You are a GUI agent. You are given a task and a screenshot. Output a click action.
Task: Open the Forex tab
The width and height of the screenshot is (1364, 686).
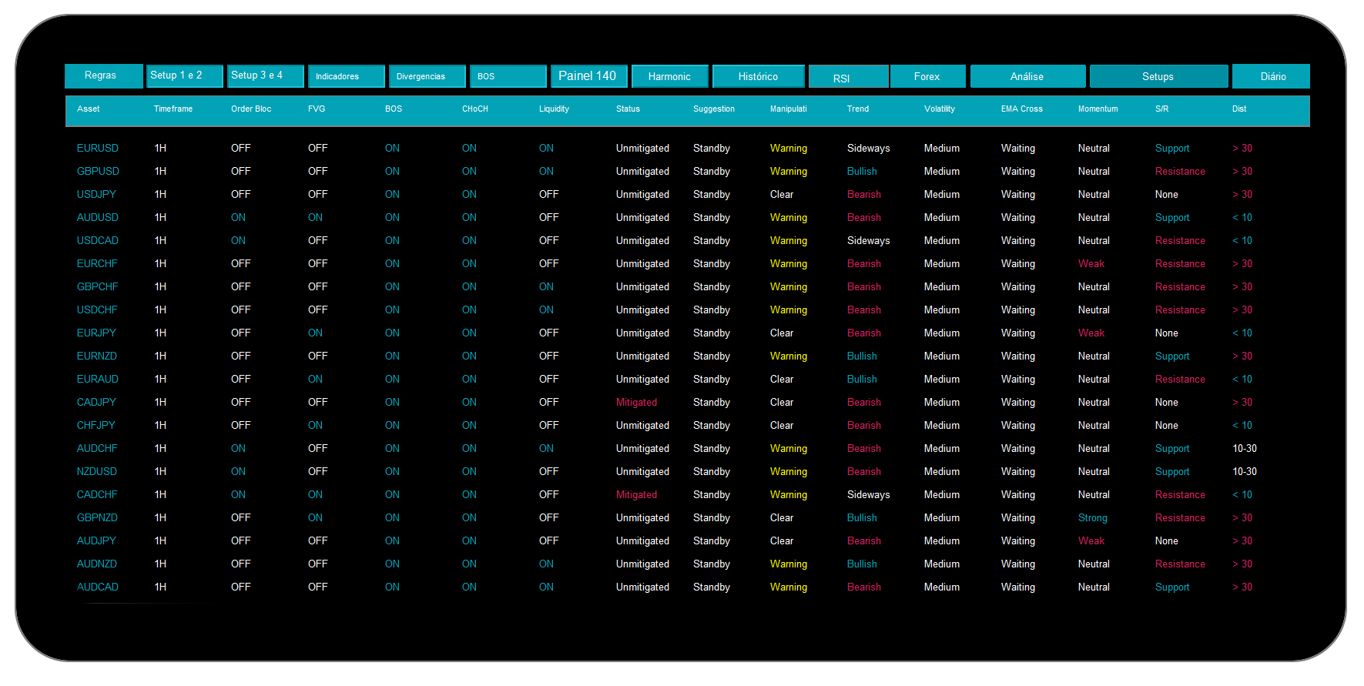[x=928, y=76]
